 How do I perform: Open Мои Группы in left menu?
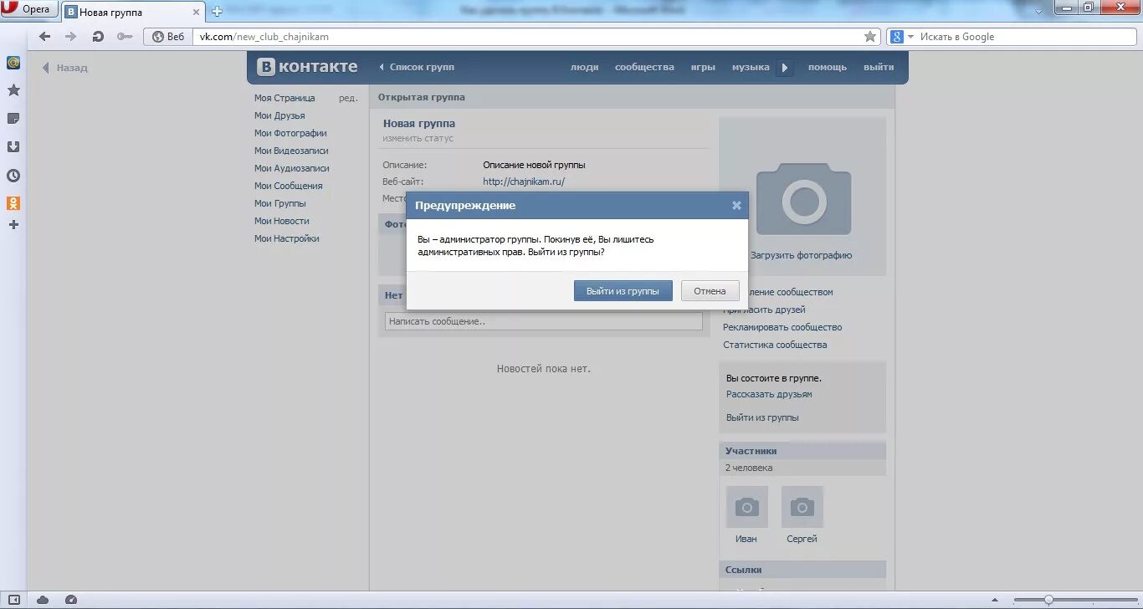point(280,203)
